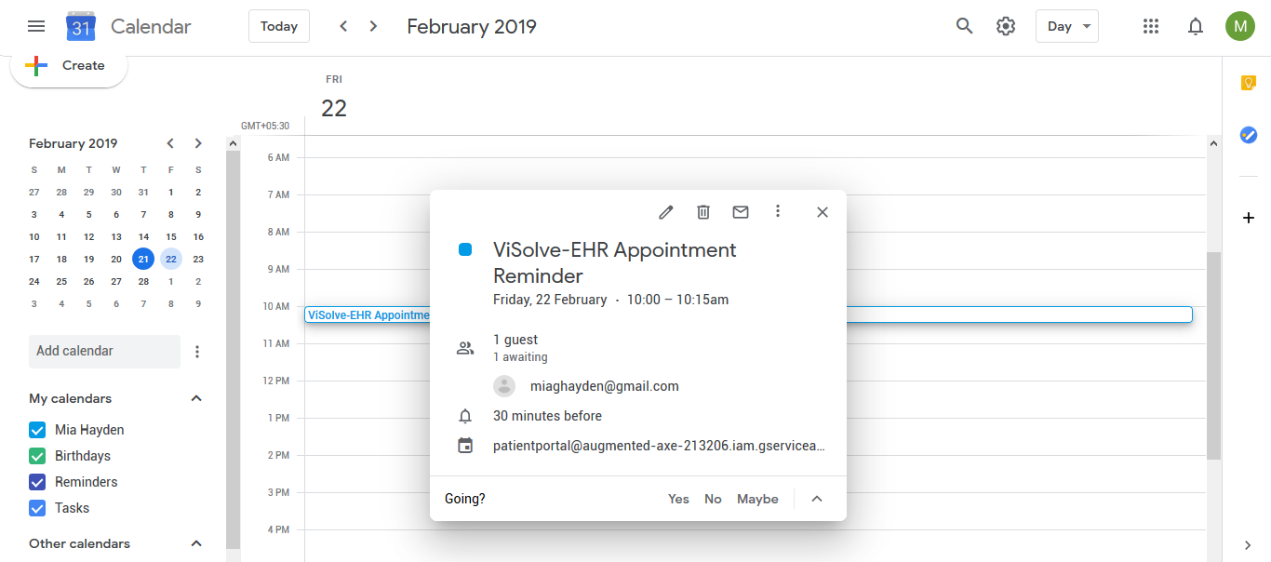Click the day number 22 header
The height and width of the screenshot is (562, 1271).
(334, 109)
